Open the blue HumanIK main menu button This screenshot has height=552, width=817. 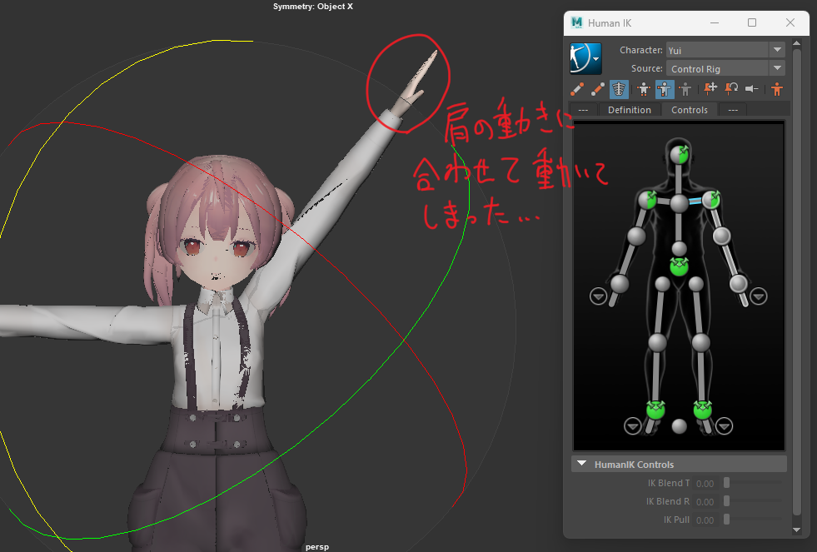pyautogui.click(x=585, y=59)
